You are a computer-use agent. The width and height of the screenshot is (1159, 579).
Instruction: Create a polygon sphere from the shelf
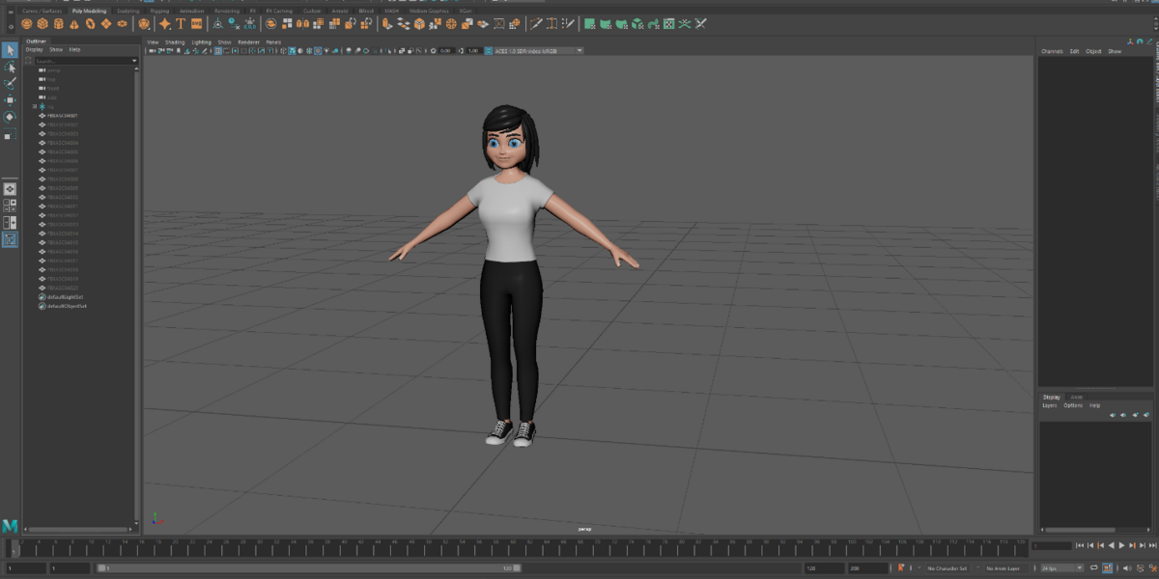27,23
